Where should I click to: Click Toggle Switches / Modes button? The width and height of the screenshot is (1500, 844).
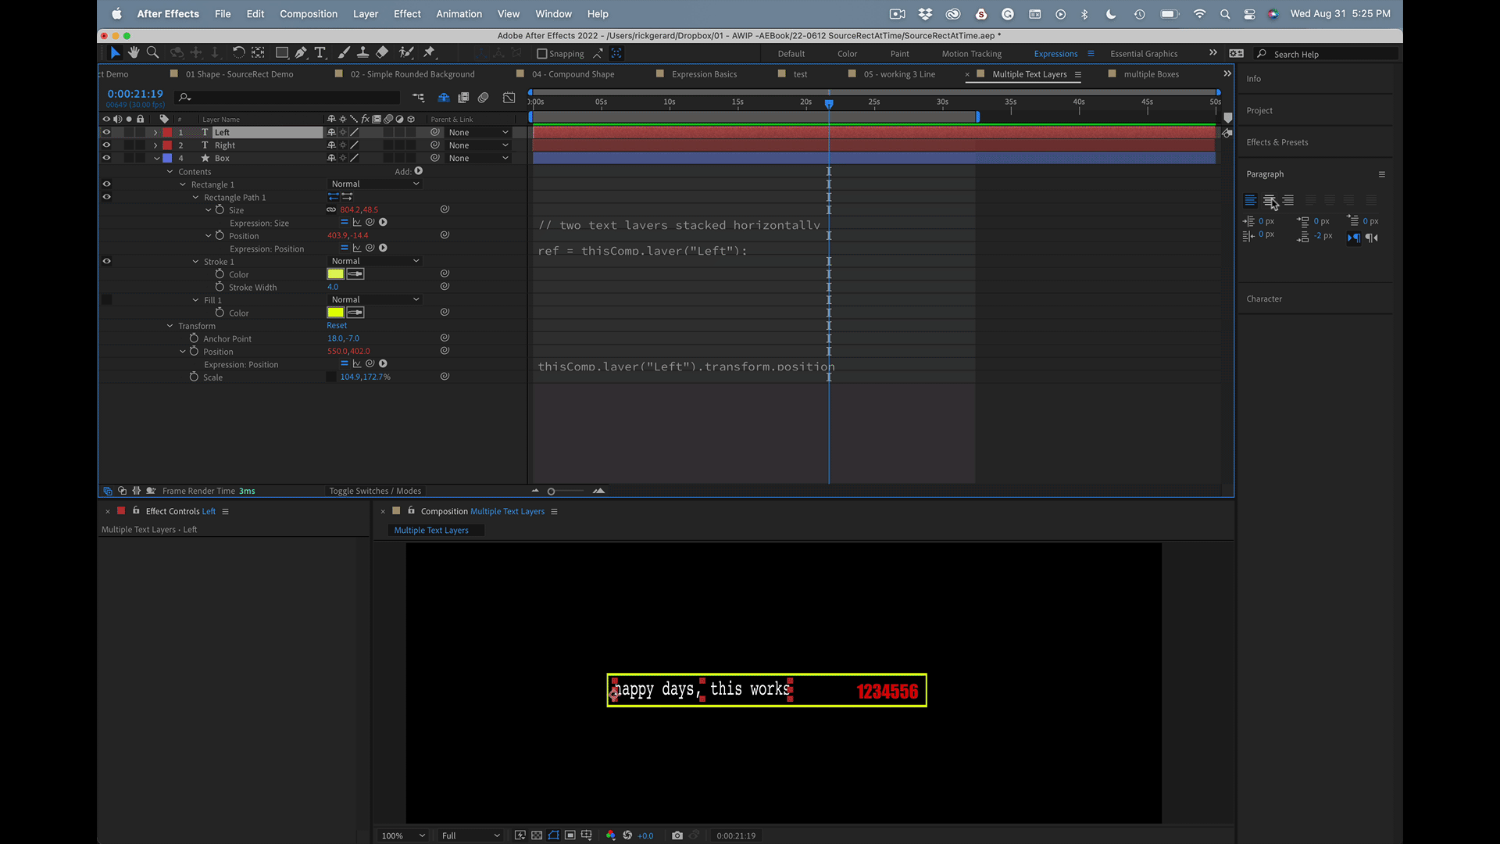[375, 491]
